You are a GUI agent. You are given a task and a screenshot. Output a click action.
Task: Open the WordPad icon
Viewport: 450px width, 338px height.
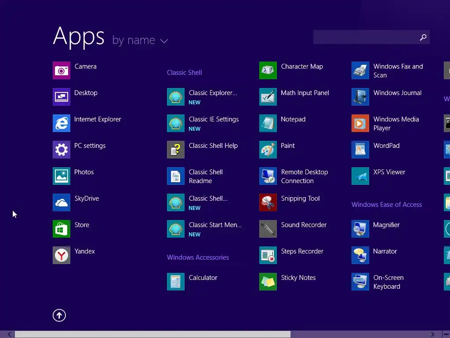tap(360, 150)
